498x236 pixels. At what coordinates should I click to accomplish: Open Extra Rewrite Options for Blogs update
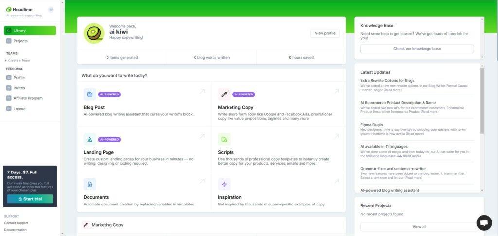click(388, 80)
